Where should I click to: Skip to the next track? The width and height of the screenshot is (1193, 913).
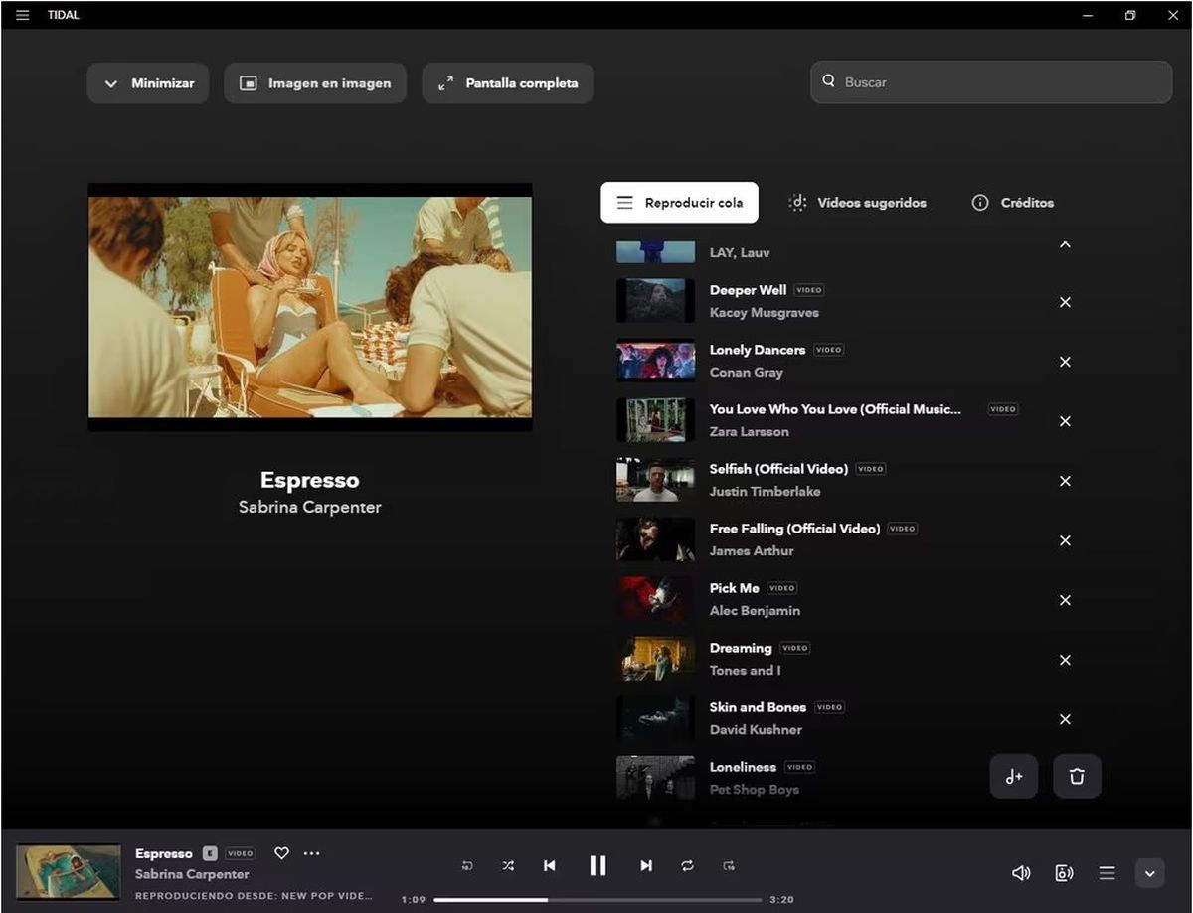coord(646,866)
